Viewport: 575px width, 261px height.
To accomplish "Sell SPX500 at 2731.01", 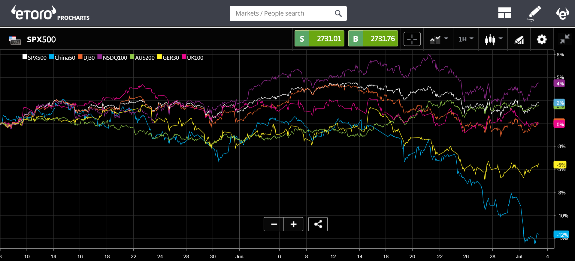I will click(319, 39).
